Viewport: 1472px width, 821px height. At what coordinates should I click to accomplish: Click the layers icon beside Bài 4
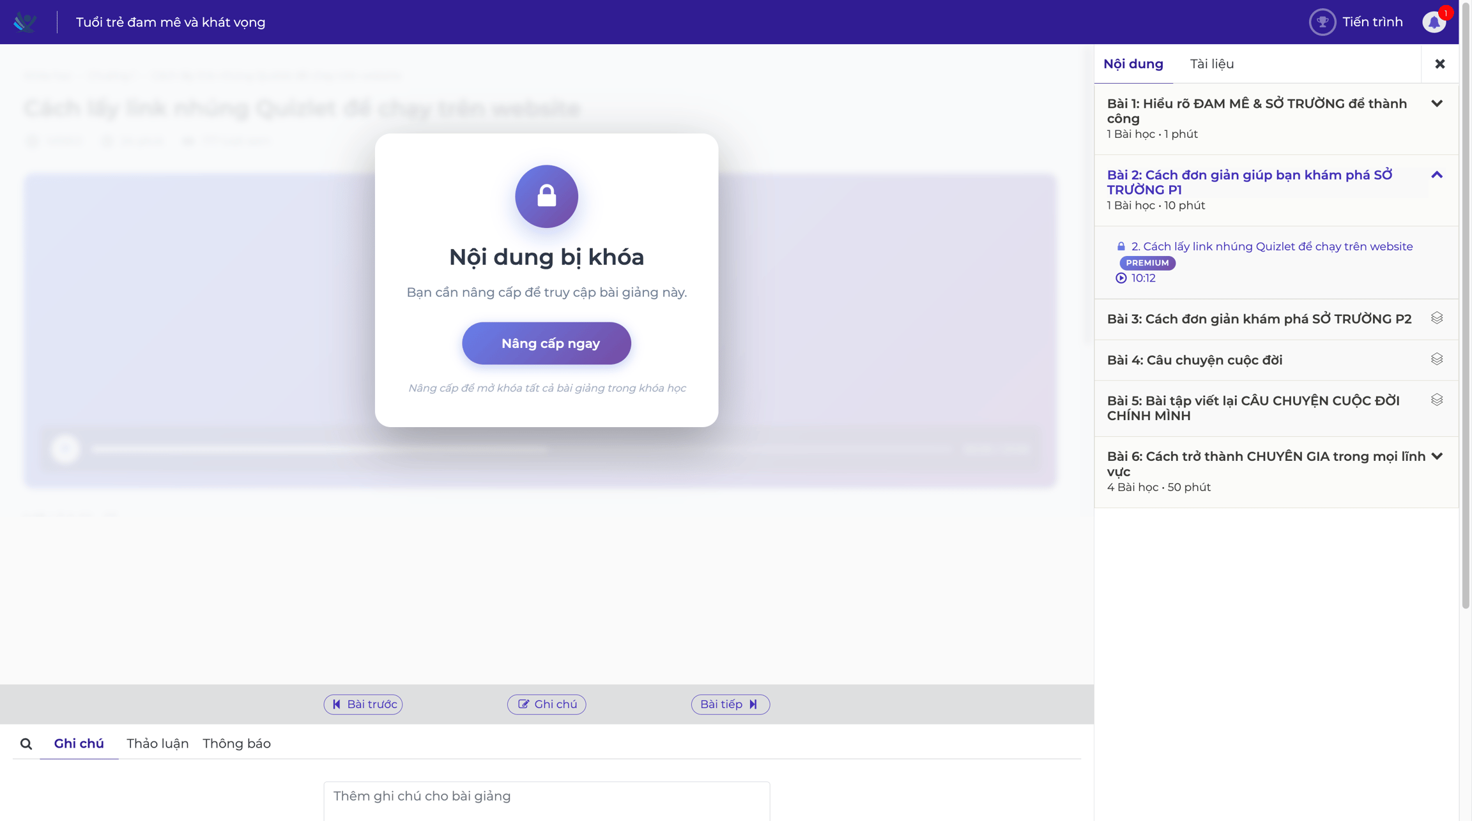pyautogui.click(x=1437, y=359)
